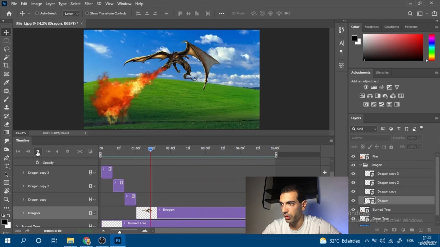Select the Dragon clip in the timeline
The height and width of the screenshot is (247, 440).
tap(191, 213)
